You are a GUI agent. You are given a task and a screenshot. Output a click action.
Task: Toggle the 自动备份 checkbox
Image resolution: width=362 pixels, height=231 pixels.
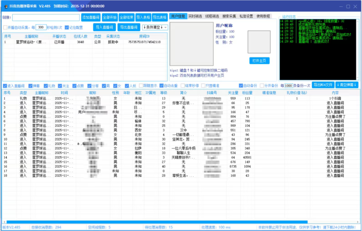tap(241, 85)
